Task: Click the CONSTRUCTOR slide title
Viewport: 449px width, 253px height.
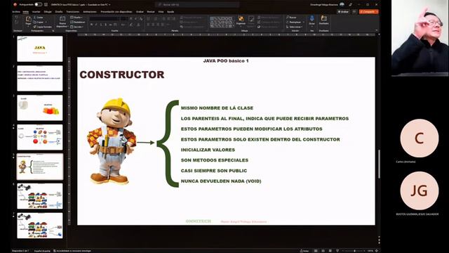Action: click(x=122, y=74)
